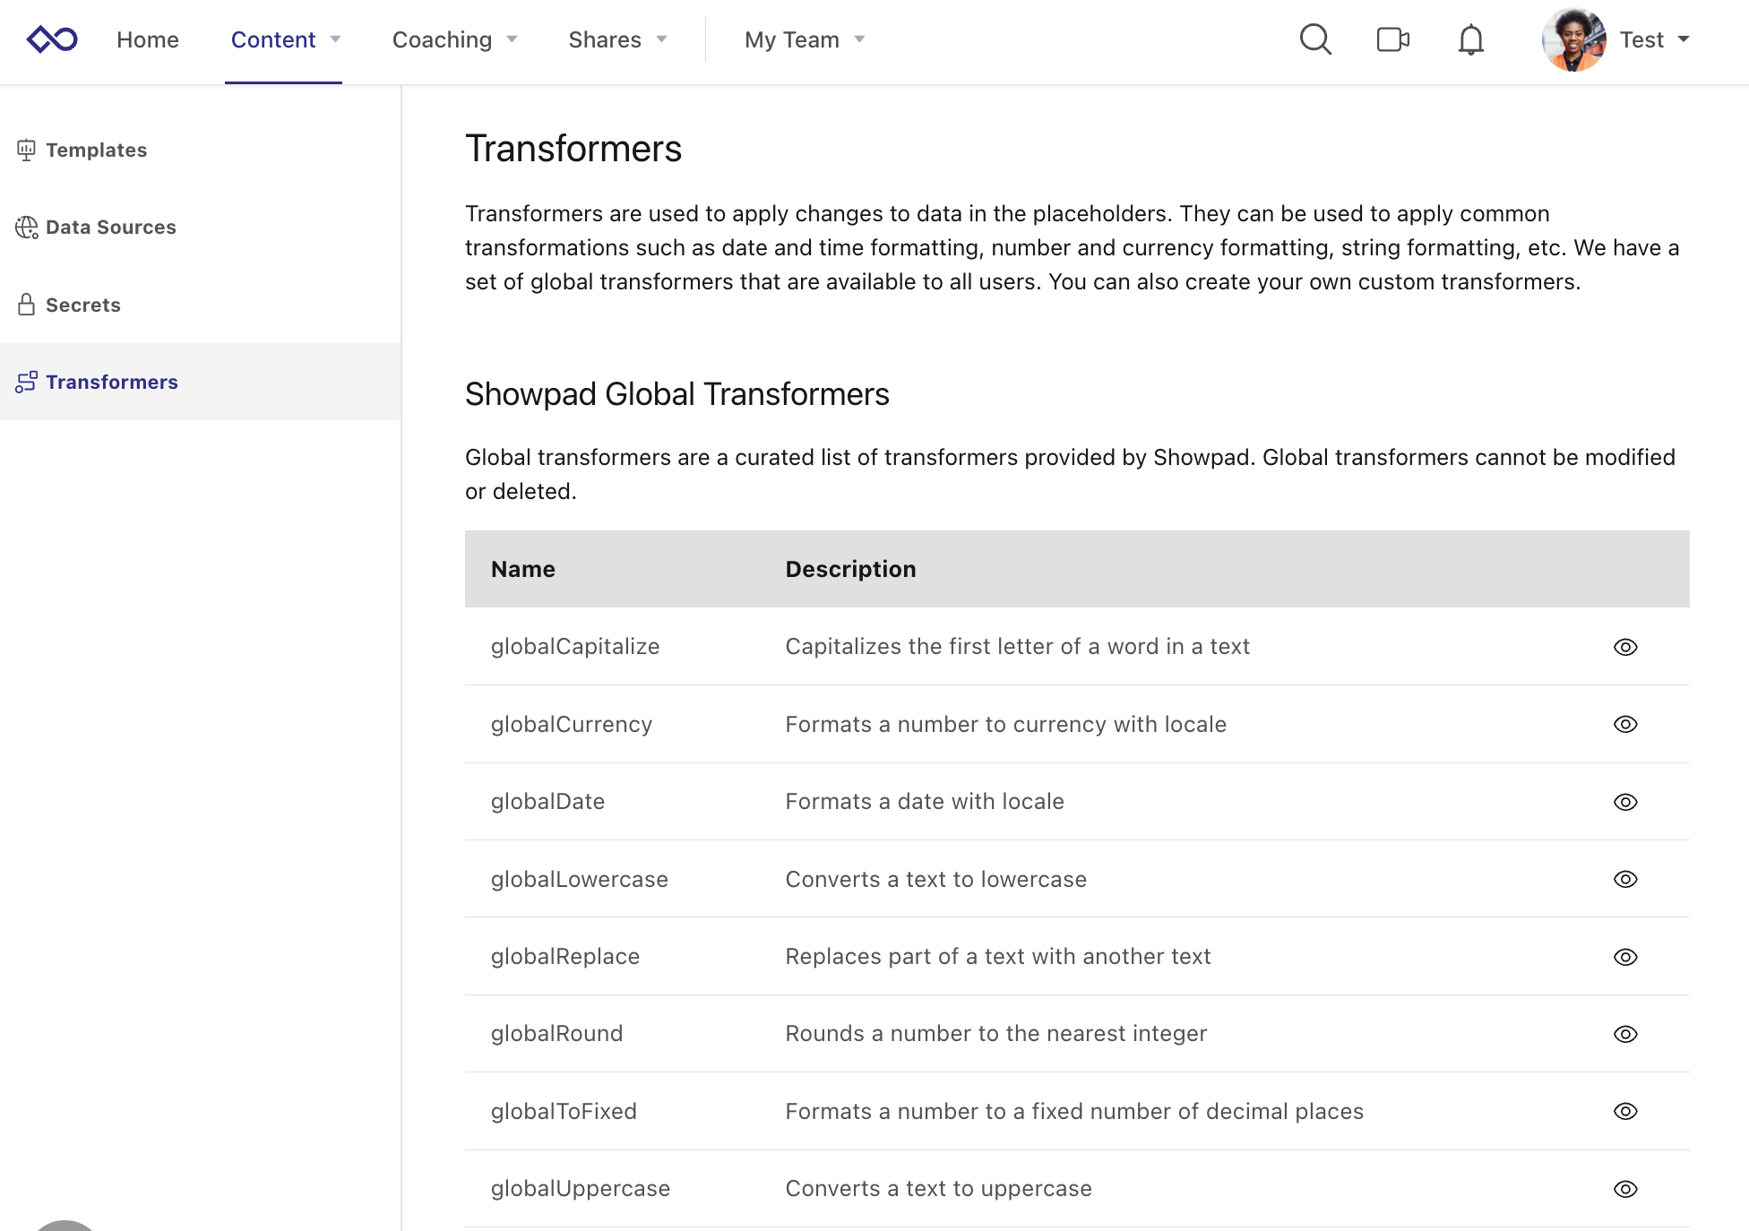Select the globalRound name cell
This screenshot has width=1749, height=1231.
pos(556,1033)
